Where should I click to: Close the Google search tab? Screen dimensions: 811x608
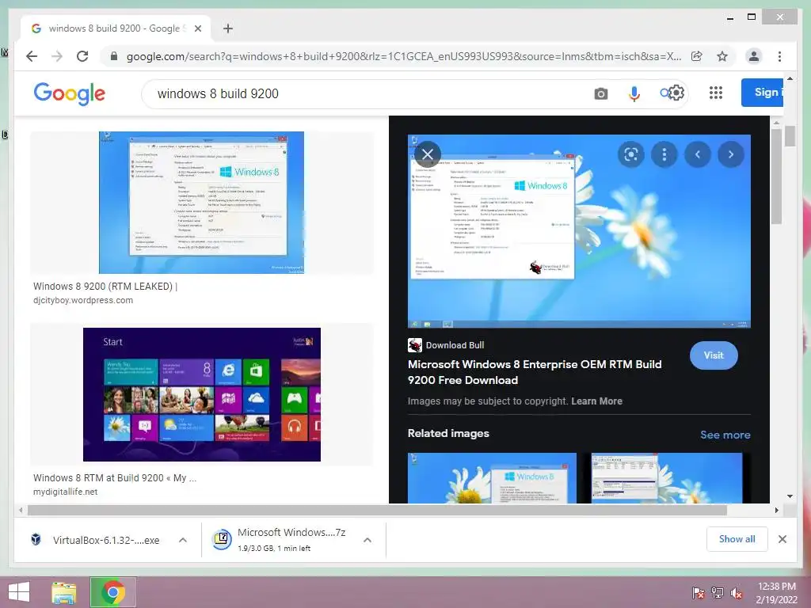(x=197, y=28)
